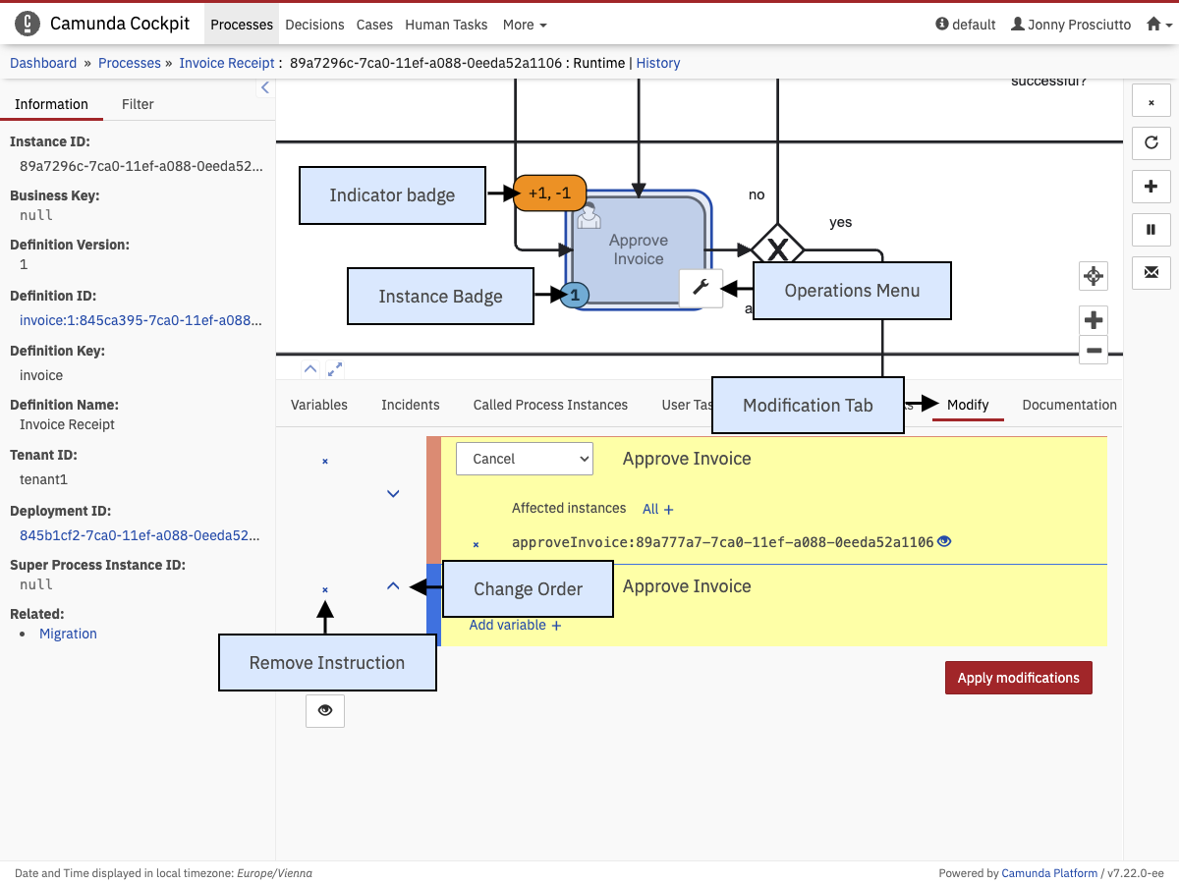The height and width of the screenshot is (884, 1179).
Task: Click the home icon menu in header
Action: click(x=1159, y=25)
